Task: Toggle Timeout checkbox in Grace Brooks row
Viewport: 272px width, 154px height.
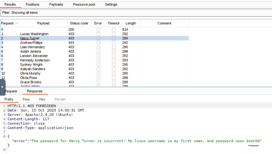Action: 114,82
